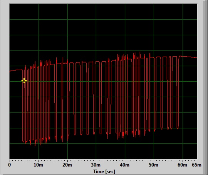208x175 pixels.
Task: Click where the green trace meets the 60m gridline
Action: pyautogui.click(x=183, y=81)
